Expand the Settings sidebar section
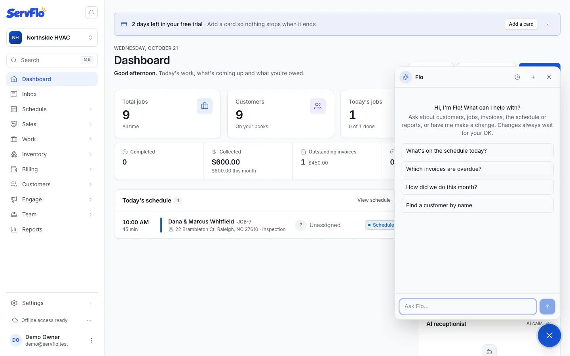Screen dimensions: 570x356 pyautogui.click(x=52, y=303)
